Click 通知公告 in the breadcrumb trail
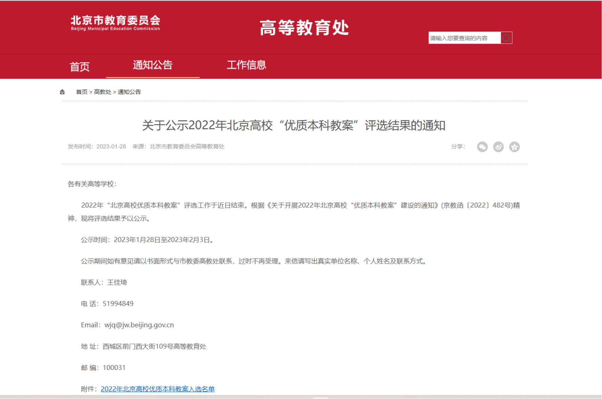 129,92
